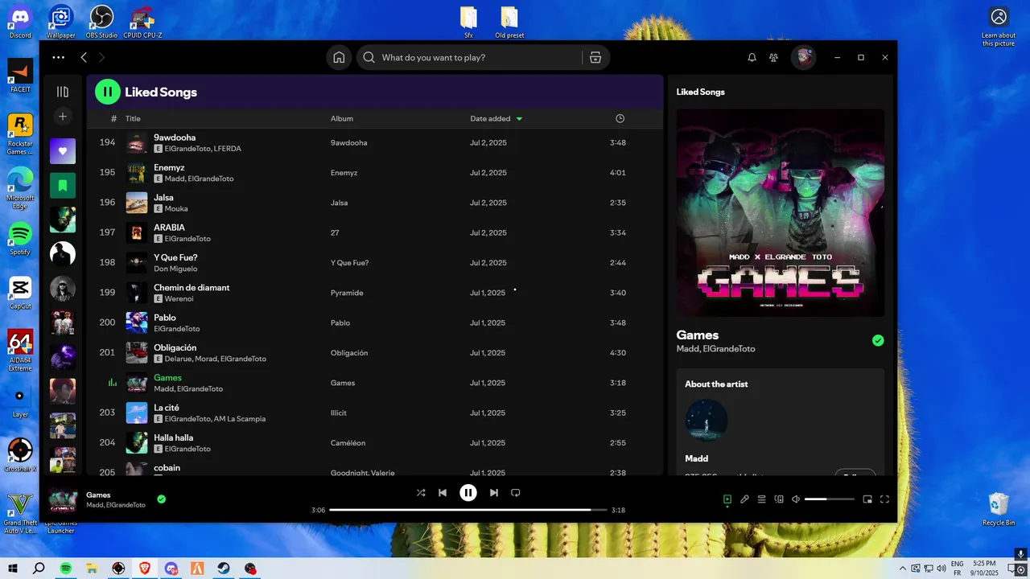Click the Games cover art in side panel
The height and width of the screenshot is (579, 1030).
tap(781, 213)
